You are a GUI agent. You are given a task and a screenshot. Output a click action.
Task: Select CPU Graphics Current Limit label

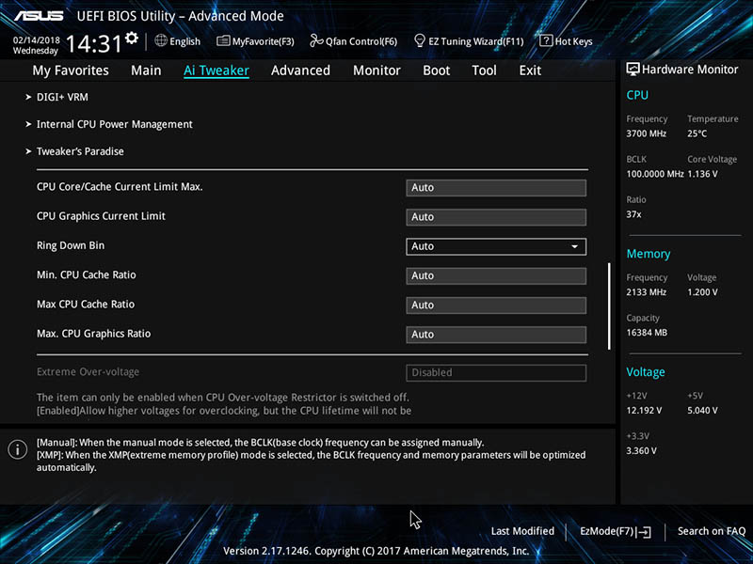(101, 216)
